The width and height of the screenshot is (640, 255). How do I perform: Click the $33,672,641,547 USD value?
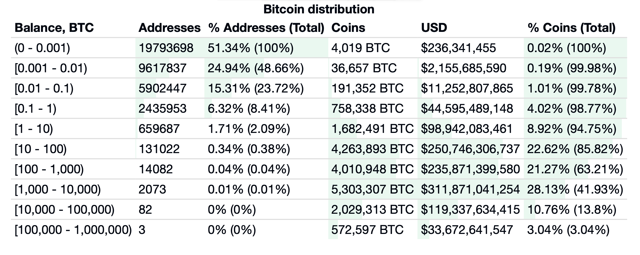(x=467, y=230)
